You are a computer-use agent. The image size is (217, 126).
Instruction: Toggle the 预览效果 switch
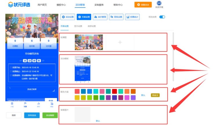pos(162,17)
